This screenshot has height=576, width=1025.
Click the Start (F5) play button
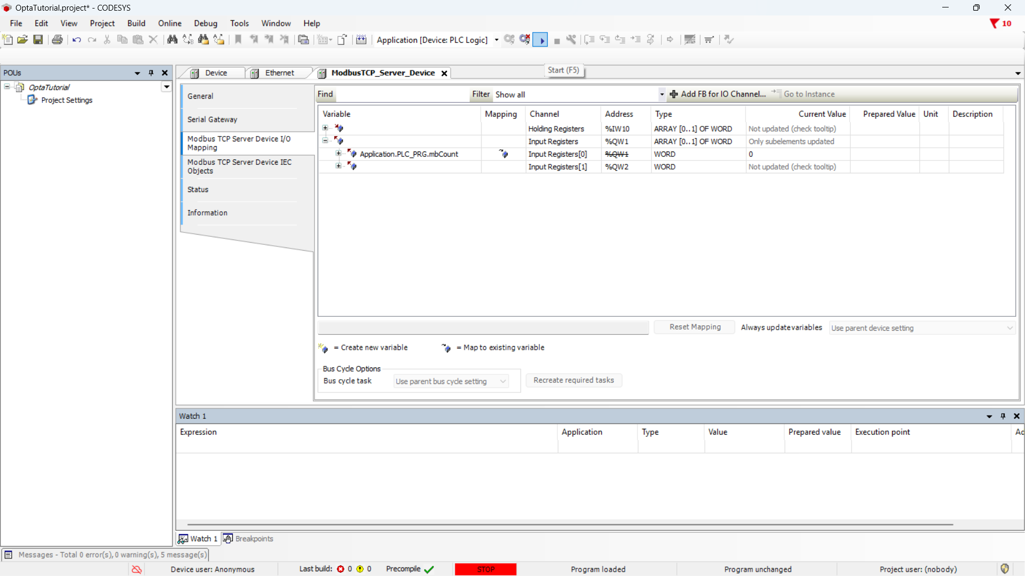pyautogui.click(x=540, y=40)
